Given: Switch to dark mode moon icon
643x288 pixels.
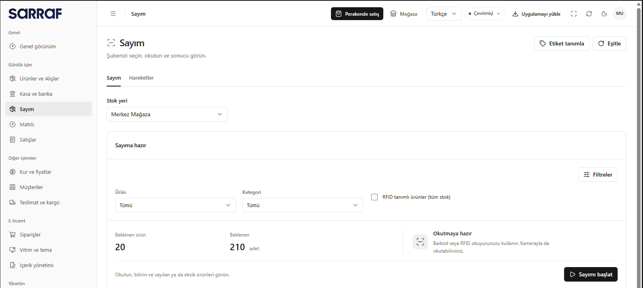Looking at the screenshot, I should click(x=604, y=14).
